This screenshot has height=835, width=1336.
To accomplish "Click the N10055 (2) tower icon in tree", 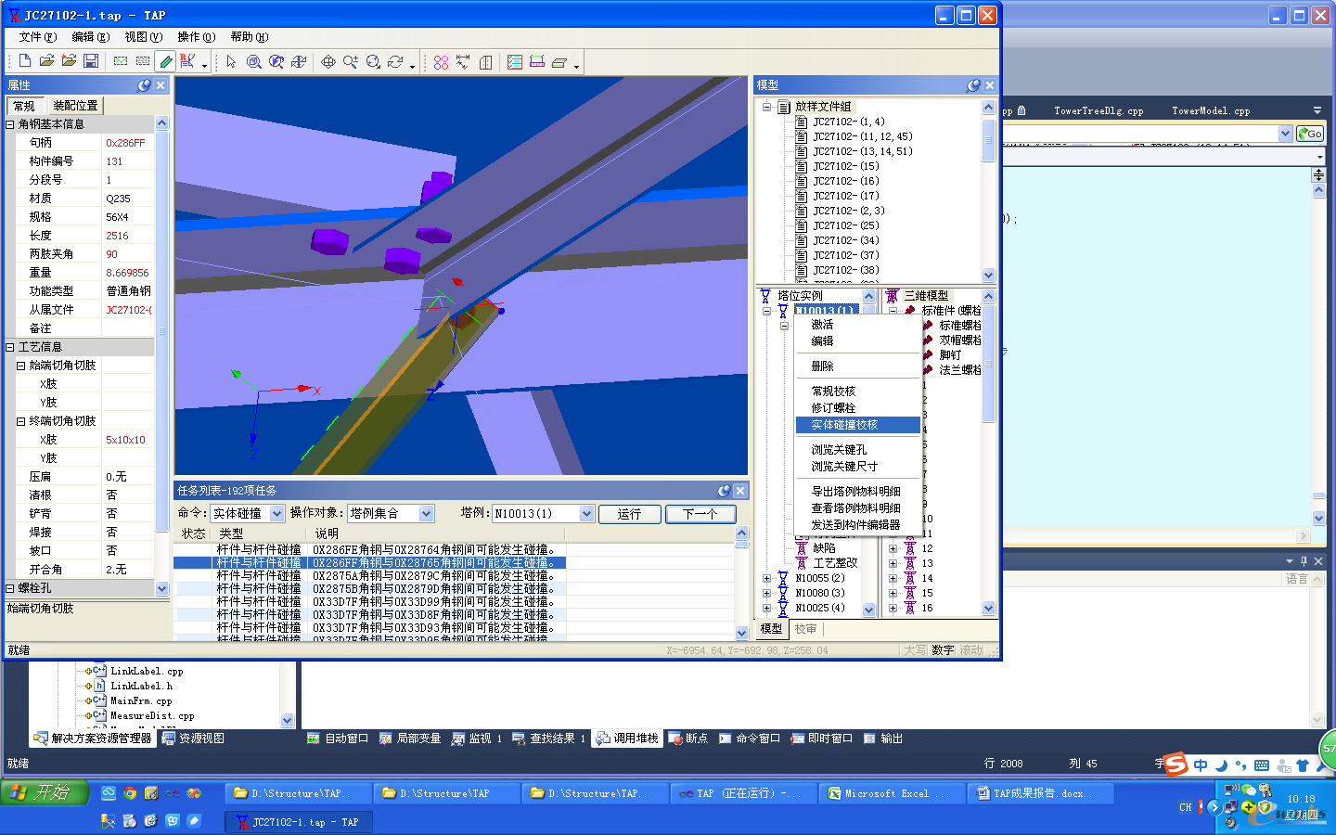I will click(783, 578).
